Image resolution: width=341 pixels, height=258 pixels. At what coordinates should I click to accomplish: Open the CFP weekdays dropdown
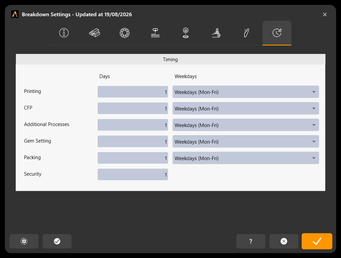pos(246,108)
